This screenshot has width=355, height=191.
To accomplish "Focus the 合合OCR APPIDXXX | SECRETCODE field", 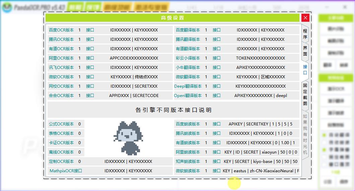I will pos(134,96).
